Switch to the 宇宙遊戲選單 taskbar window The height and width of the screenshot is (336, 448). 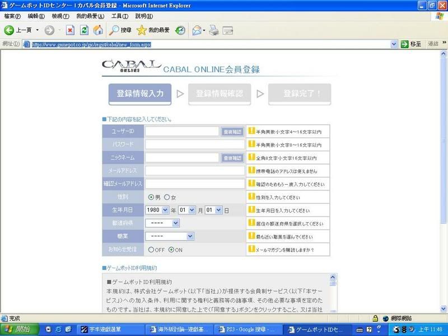(110, 329)
